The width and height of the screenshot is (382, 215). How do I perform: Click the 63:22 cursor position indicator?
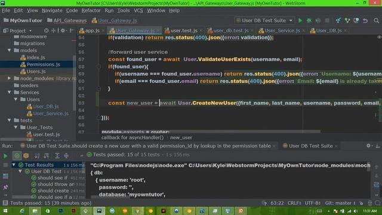277,203
